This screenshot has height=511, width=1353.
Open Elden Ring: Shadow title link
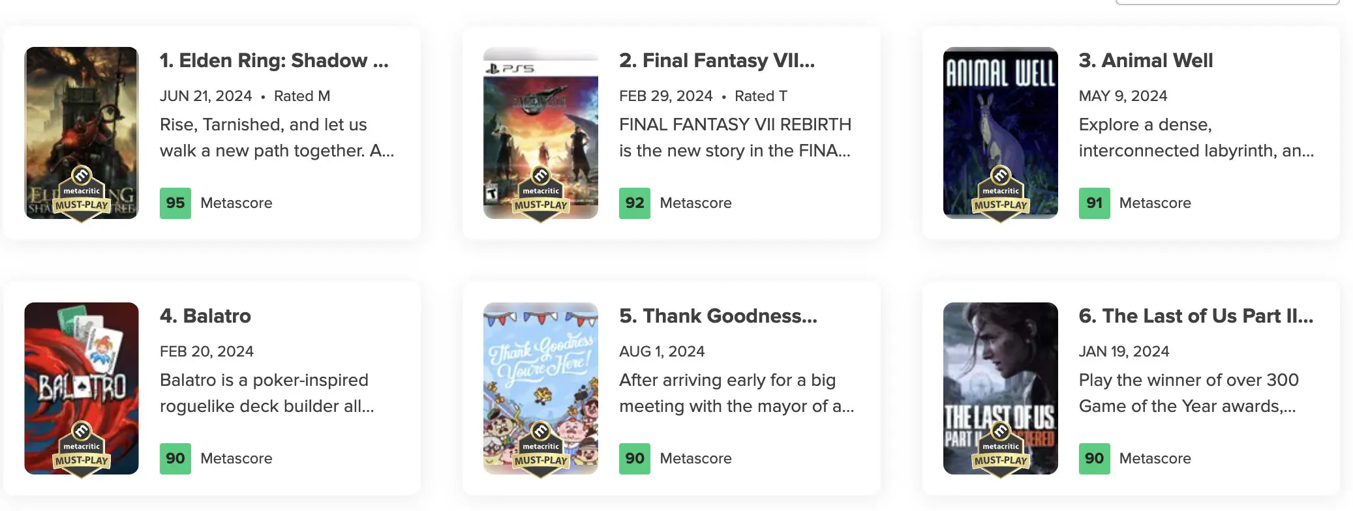274,61
